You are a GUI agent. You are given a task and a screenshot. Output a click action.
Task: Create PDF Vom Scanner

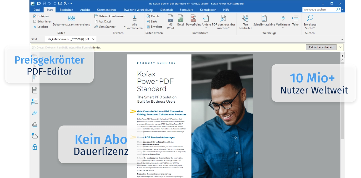105,27
